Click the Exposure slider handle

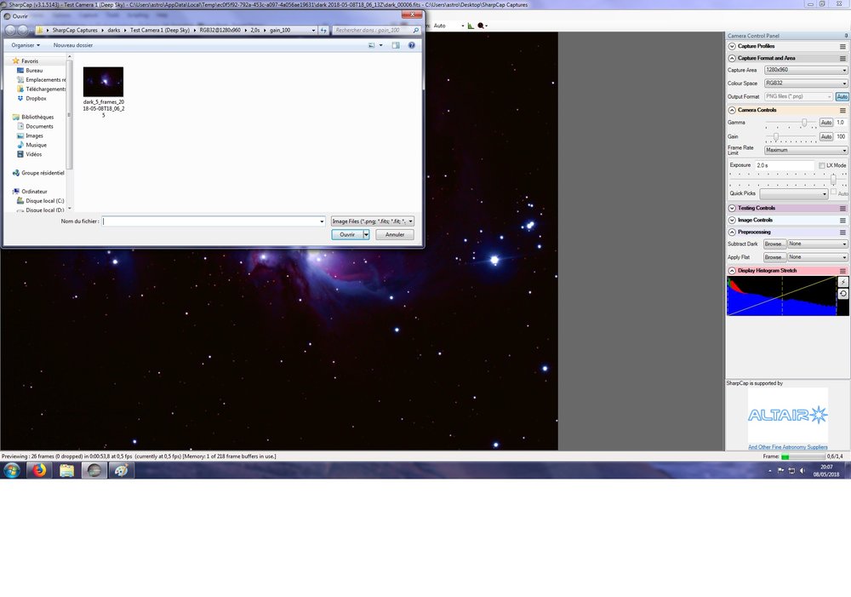833,179
